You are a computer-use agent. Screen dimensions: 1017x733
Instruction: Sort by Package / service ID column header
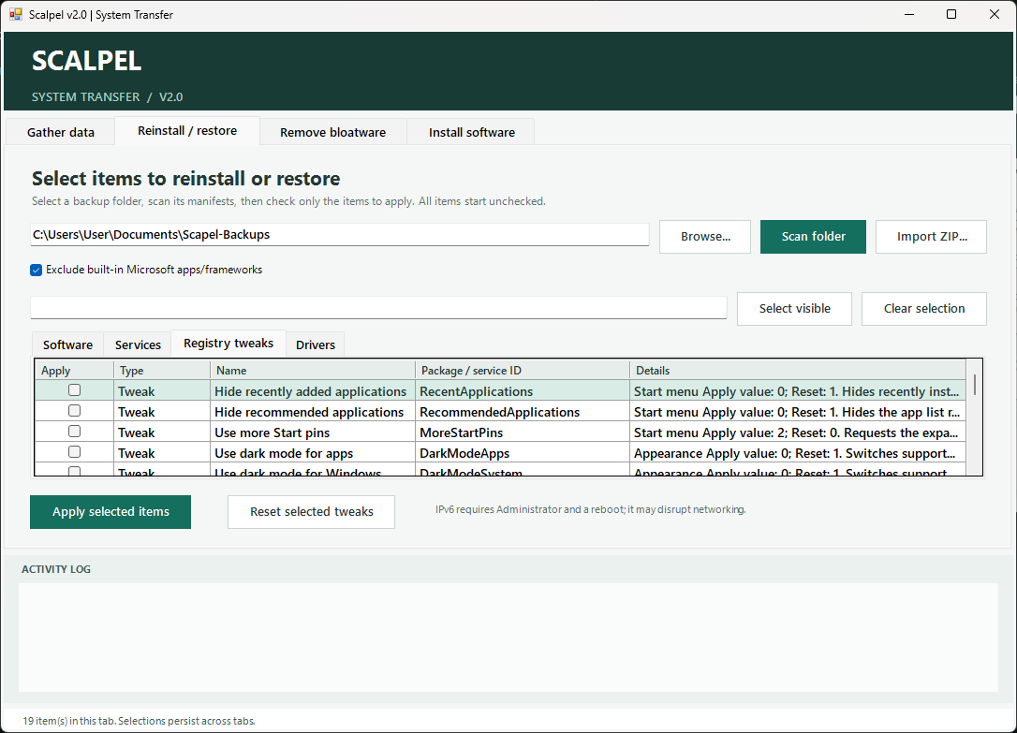click(523, 370)
